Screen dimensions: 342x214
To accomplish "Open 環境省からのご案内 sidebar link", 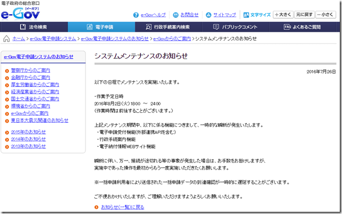I will (x=30, y=106).
